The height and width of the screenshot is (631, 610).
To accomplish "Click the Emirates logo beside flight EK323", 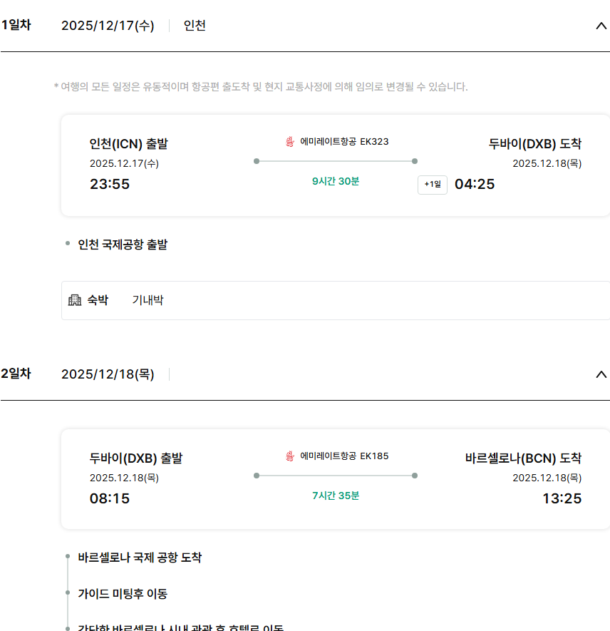I will point(290,141).
